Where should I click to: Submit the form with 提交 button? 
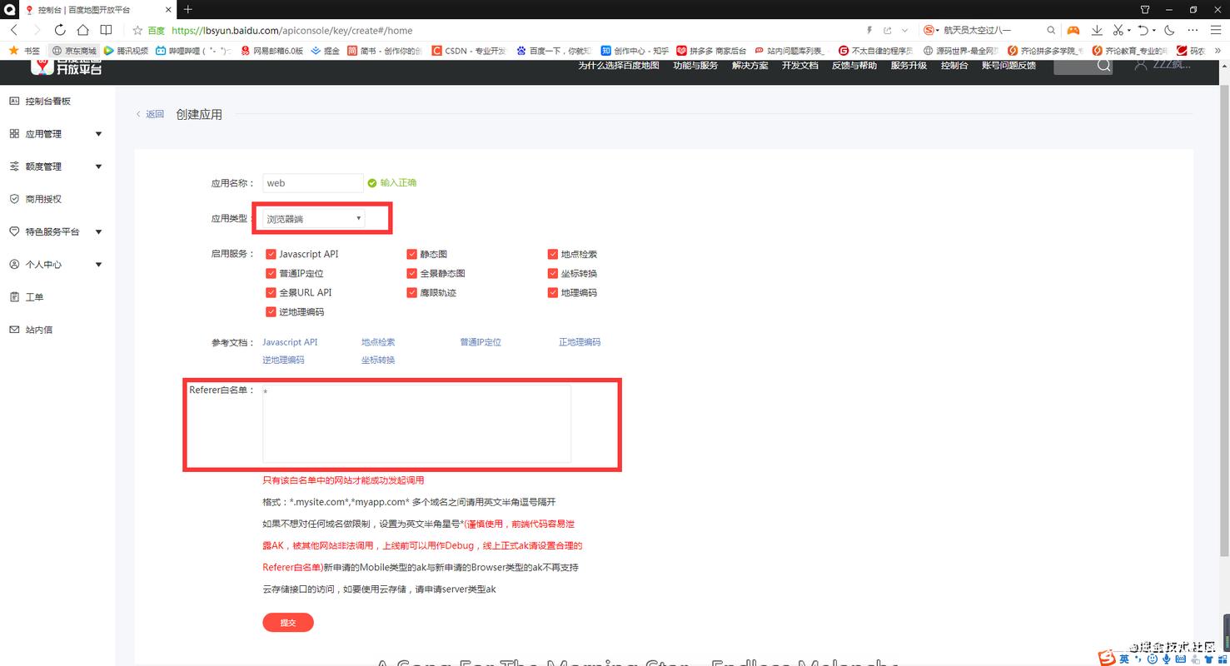pos(288,622)
